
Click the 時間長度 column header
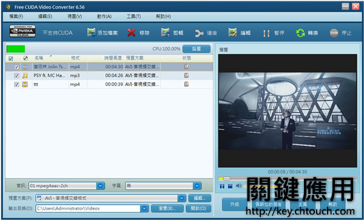coord(113,58)
